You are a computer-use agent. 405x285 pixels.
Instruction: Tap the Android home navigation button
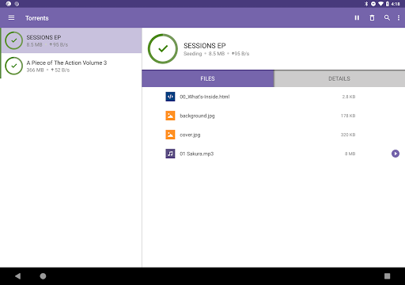coord(43,276)
